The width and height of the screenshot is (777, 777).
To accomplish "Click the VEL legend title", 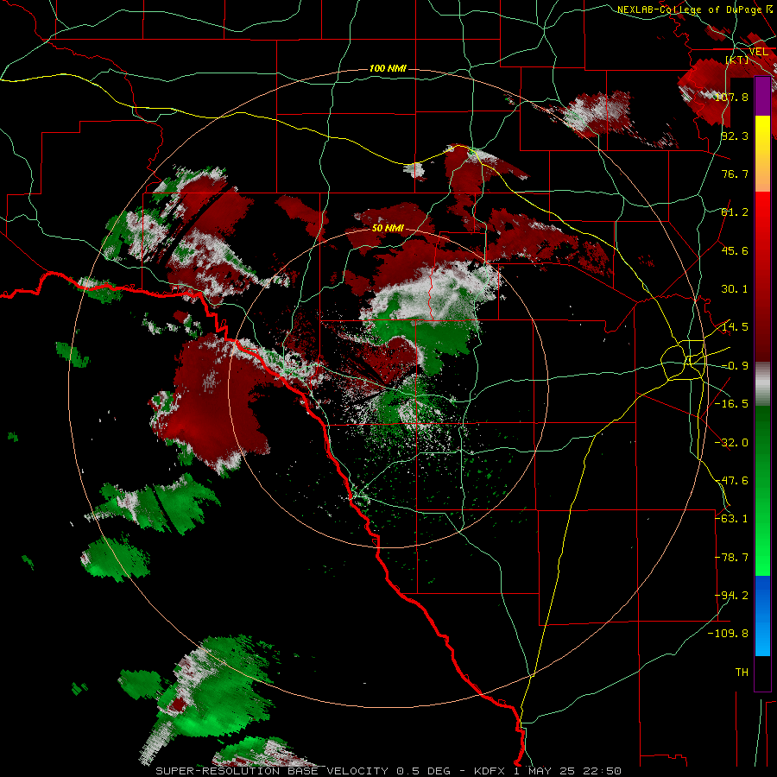I will pyautogui.click(x=758, y=52).
